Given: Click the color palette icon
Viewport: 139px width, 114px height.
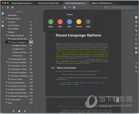Looking at the screenshot, I should [136, 67].
